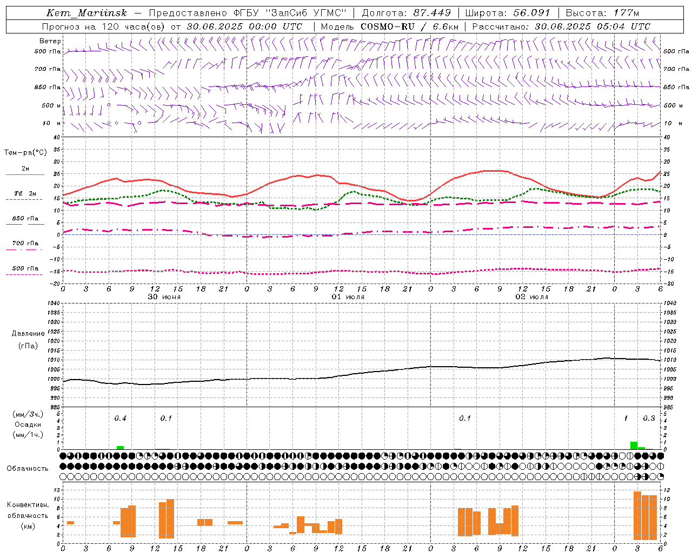
Task: Click the Осадки precipitation label
Action: [x=28, y=424]
